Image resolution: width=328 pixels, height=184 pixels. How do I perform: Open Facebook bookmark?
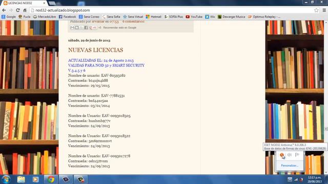[67, 17]
